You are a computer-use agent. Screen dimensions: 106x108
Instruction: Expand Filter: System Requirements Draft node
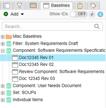pyautogui.click(x=3, y=44)
